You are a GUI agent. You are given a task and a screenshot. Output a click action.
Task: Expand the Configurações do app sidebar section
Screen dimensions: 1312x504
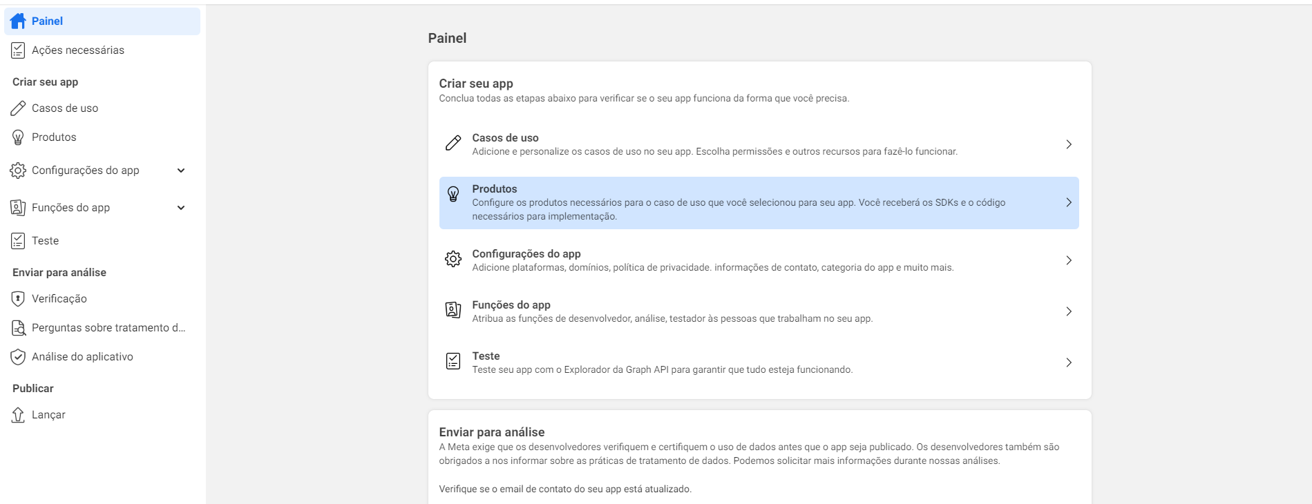click(181, 170)
